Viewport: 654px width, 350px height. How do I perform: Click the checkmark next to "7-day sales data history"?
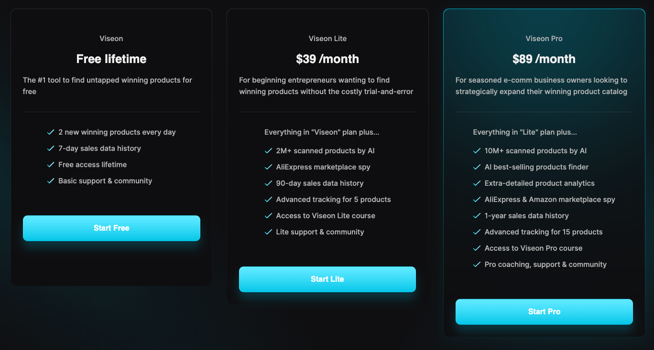tap(51, 148)
